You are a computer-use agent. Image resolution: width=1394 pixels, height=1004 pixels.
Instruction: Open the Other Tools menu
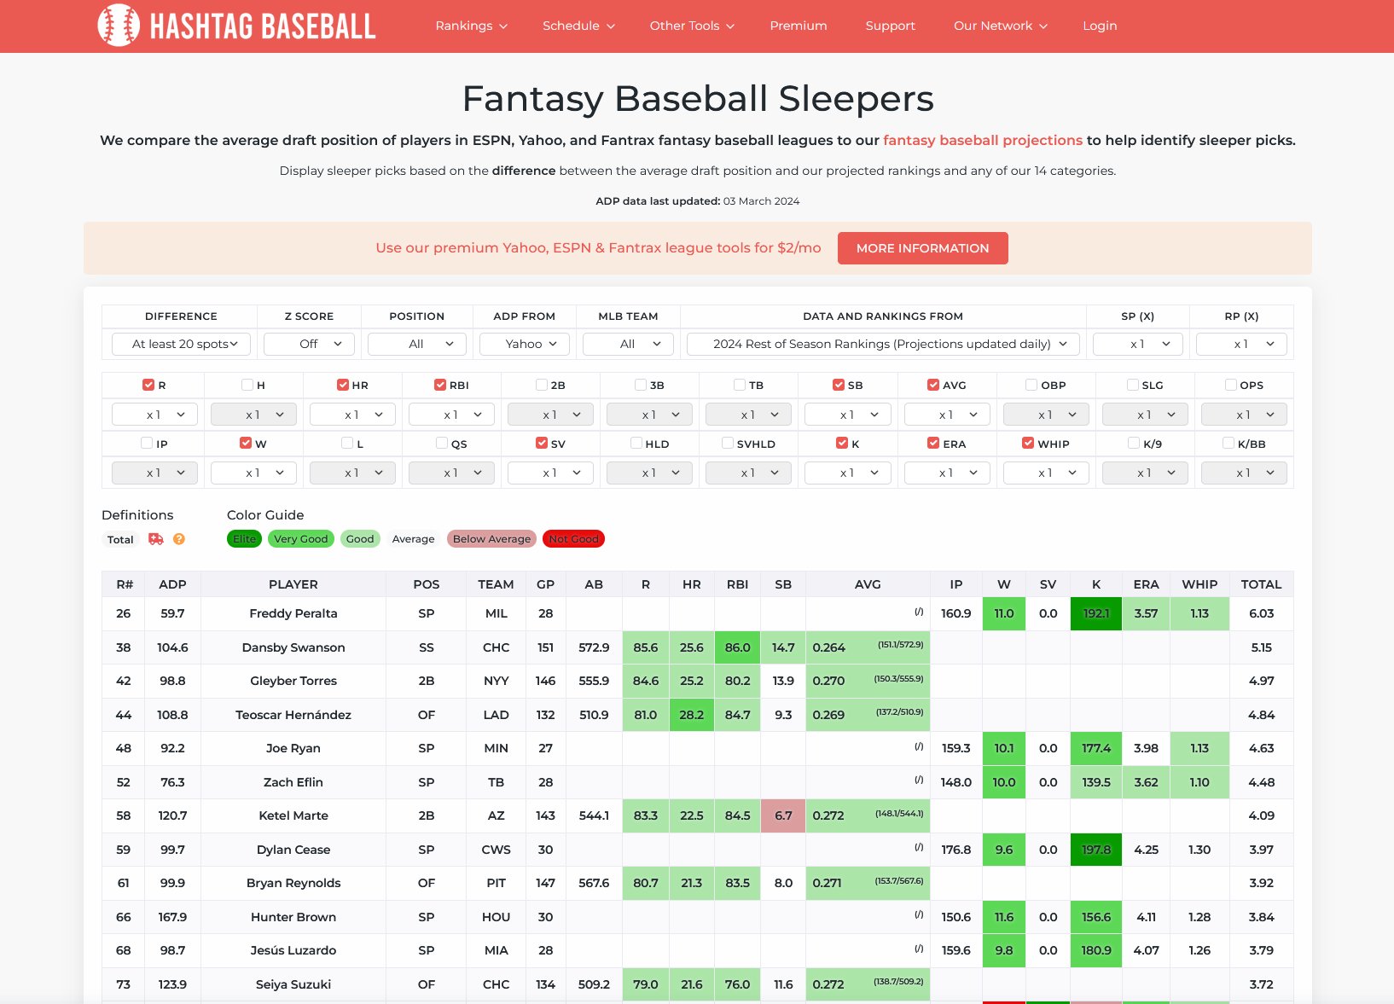(x=692, y=26)
